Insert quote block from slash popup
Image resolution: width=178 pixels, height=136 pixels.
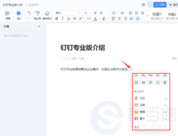point(144,82)
